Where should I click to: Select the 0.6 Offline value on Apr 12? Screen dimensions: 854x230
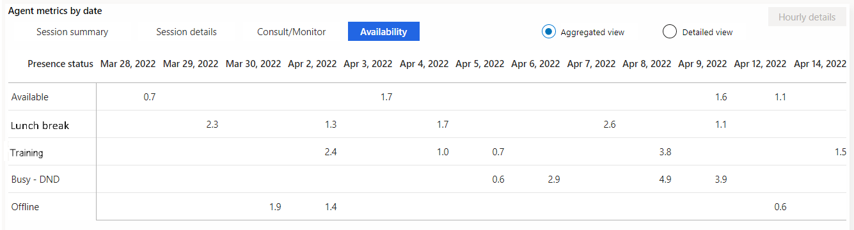click(x=780, y=206)
